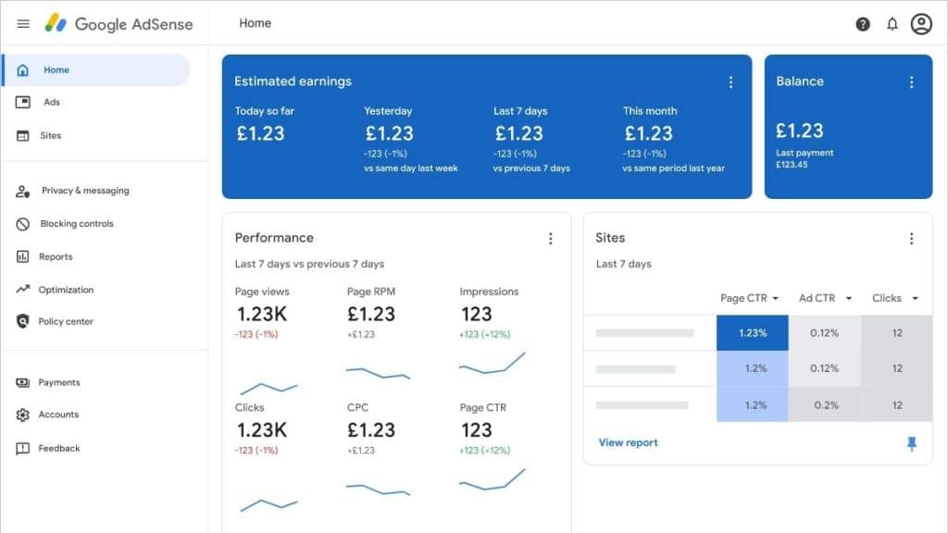Open Accounts settings
948x533 pixels.
[x=61, y=415]
